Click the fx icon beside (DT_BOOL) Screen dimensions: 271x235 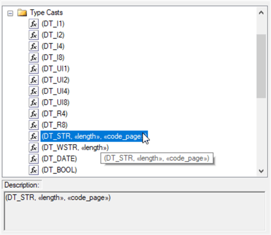click(34, 170)
